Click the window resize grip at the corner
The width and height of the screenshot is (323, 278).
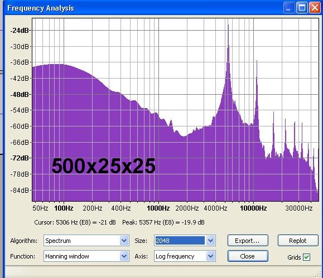[319, 274]
